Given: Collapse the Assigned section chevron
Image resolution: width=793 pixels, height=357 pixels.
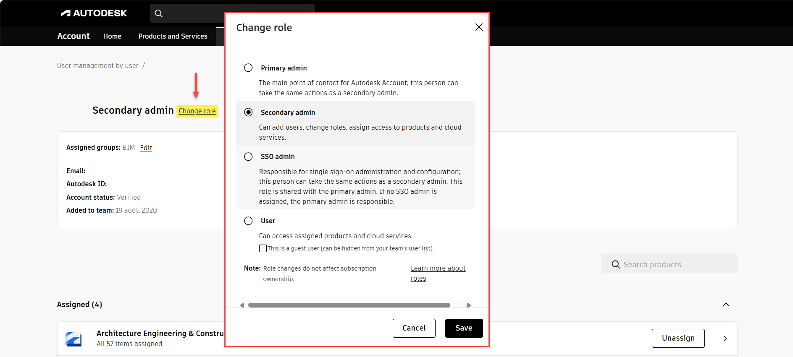Looking at the screenshot, I should 726,305.
